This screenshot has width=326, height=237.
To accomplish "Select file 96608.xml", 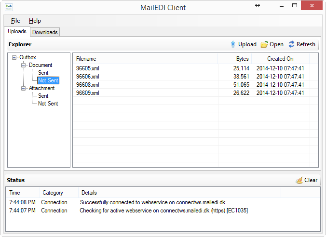I will pos(88,85).
